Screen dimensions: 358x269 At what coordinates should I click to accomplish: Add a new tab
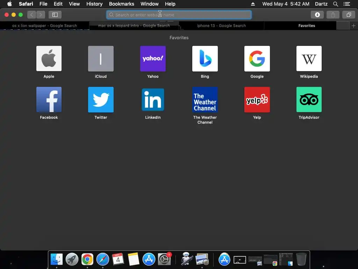pyautogui.click(x=353, y=26)
